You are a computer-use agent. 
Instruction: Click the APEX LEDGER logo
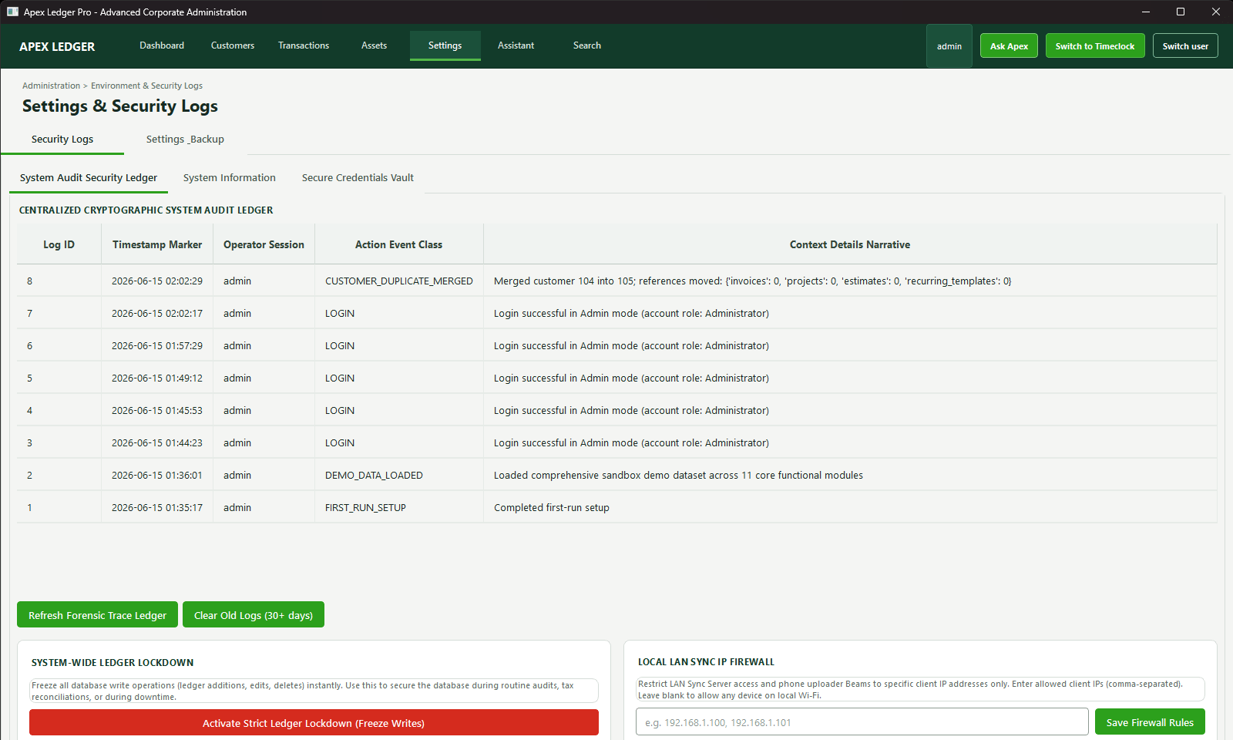(57, 46)
